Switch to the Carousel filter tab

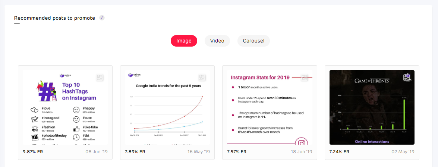tap(253, 41)
